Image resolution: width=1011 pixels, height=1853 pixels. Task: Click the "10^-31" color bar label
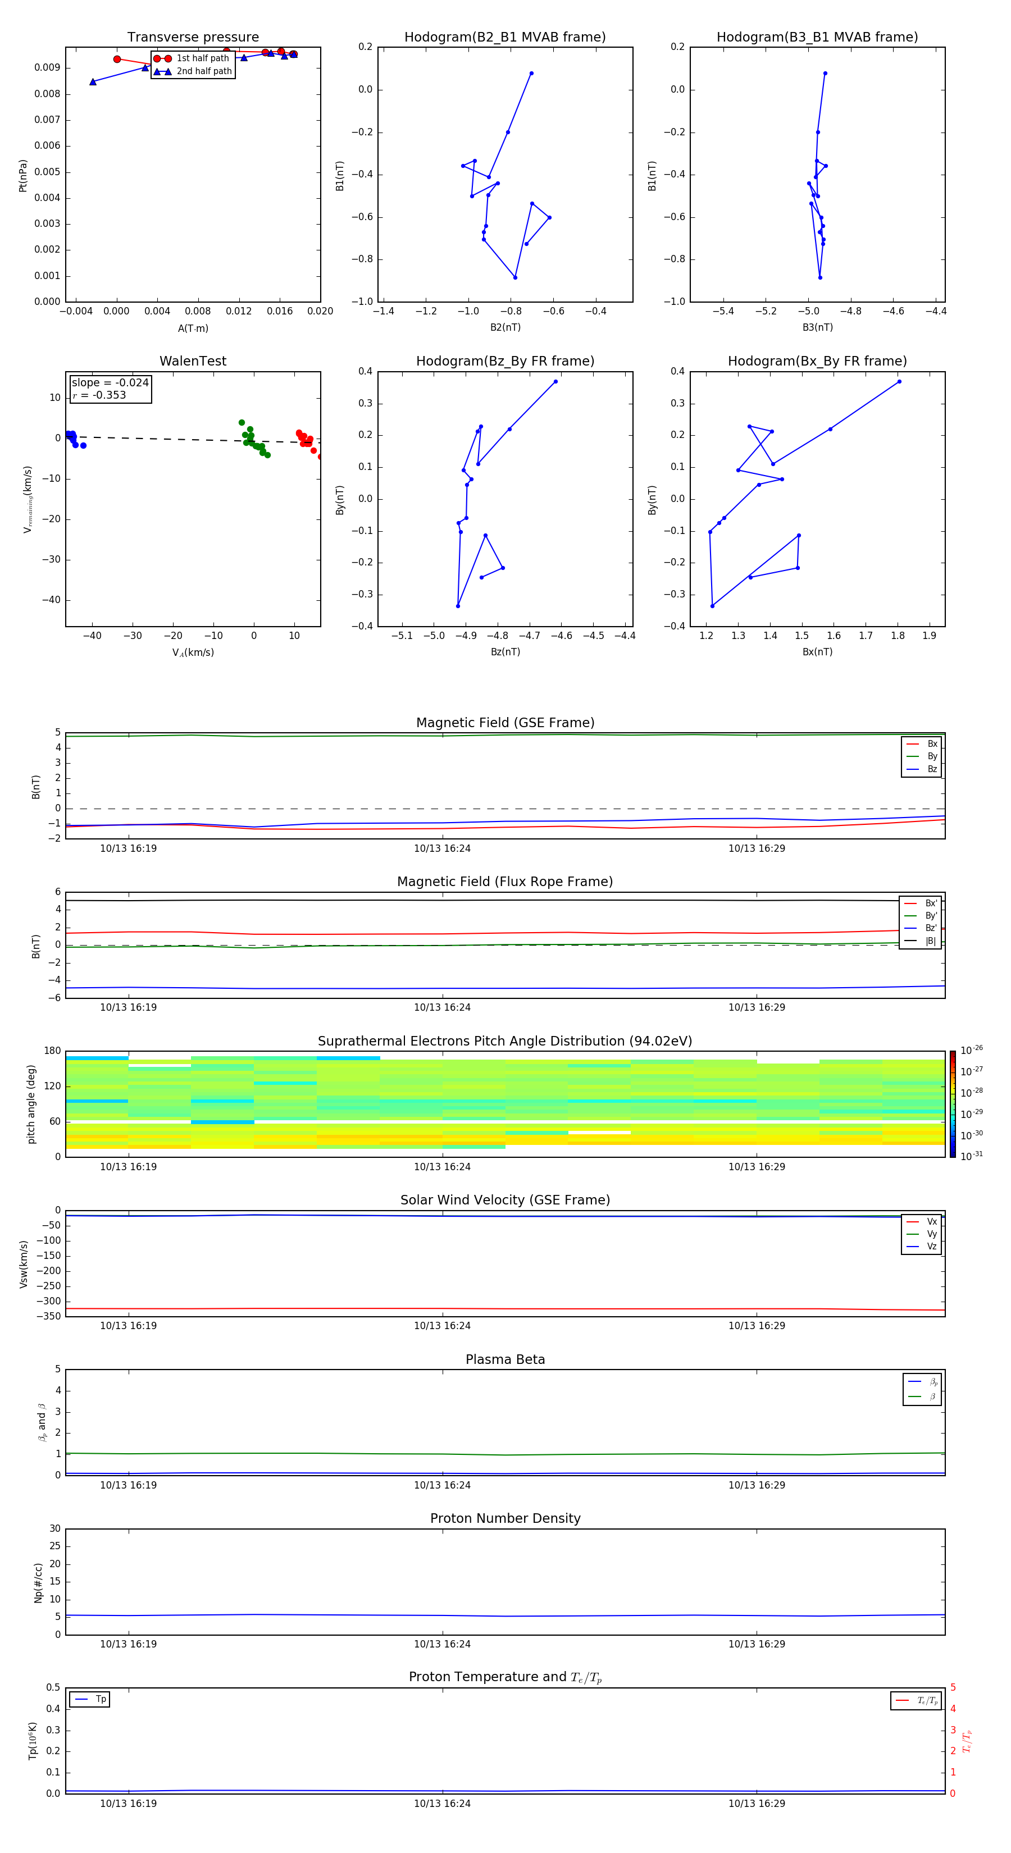tap(972, 1156)
